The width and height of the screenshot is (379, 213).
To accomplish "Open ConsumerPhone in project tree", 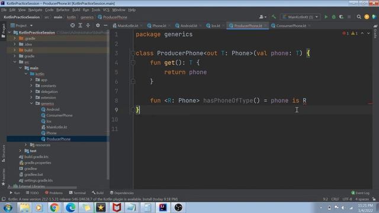I will click(x=59, y=115).
